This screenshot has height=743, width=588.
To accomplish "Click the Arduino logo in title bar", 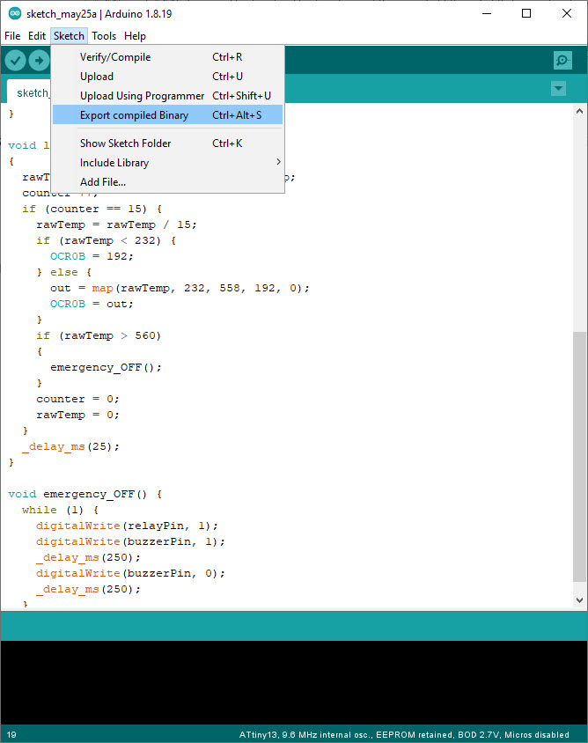I will (x=14, y=13).
